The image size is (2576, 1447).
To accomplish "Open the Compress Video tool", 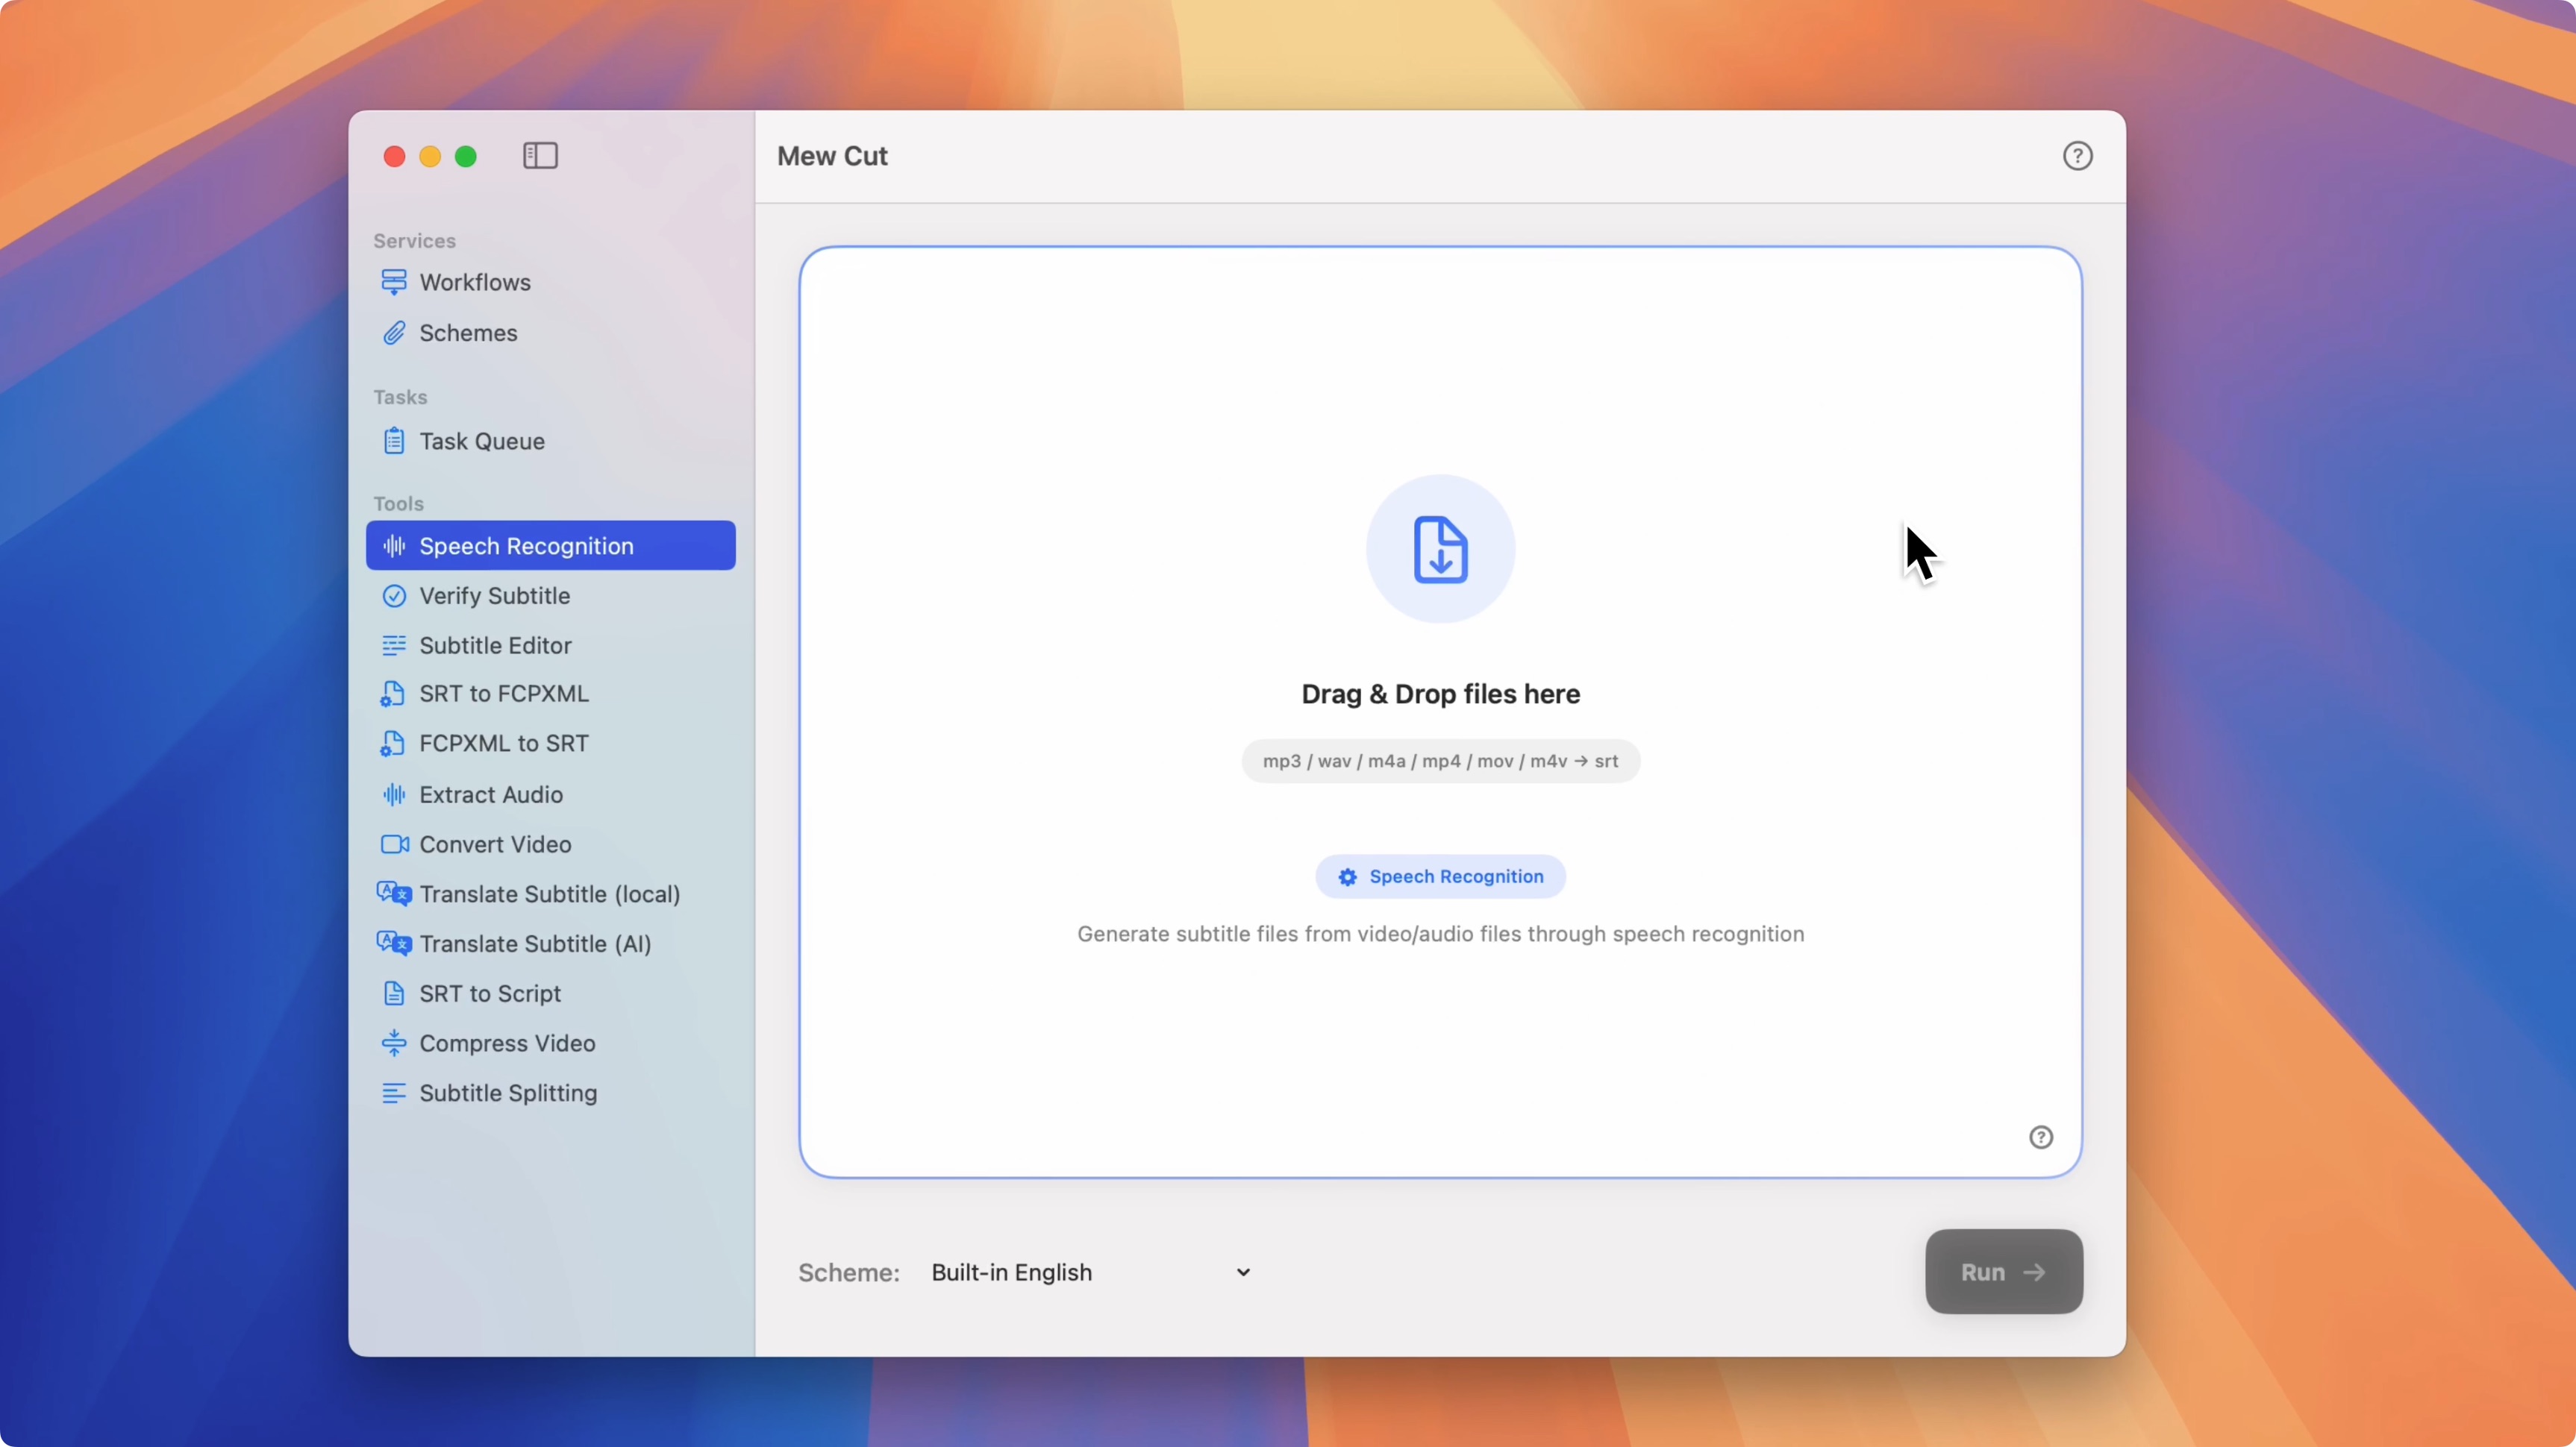I will (507, 1042).
